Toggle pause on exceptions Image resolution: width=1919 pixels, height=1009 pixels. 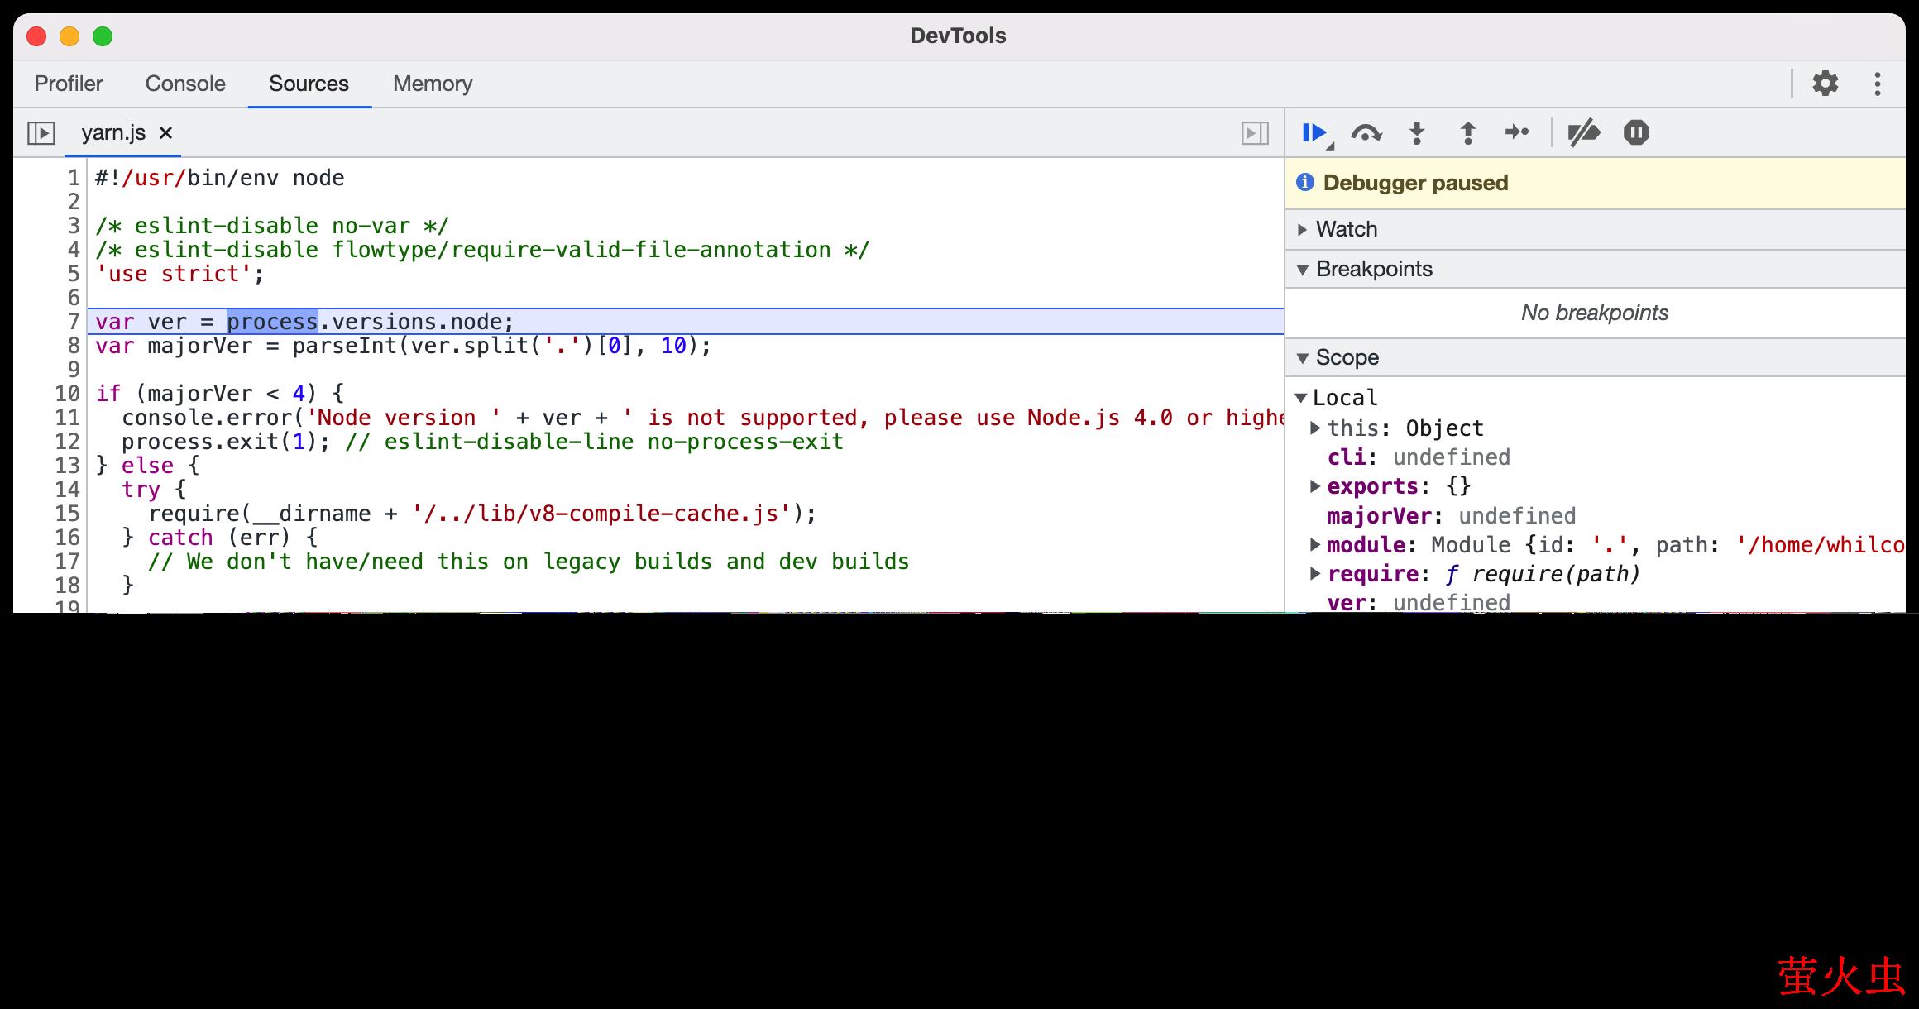[x=1636, y=133]
